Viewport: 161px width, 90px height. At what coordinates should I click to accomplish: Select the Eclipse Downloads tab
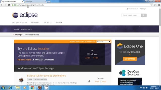[x=12, y=1]
